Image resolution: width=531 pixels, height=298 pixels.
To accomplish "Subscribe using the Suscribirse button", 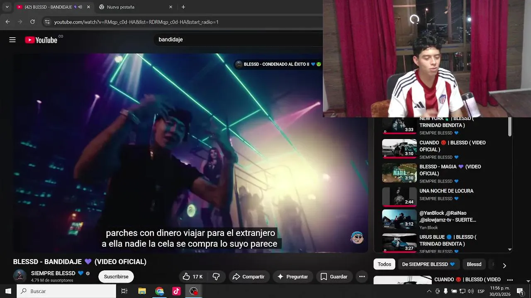I will [x=116, y=276].
